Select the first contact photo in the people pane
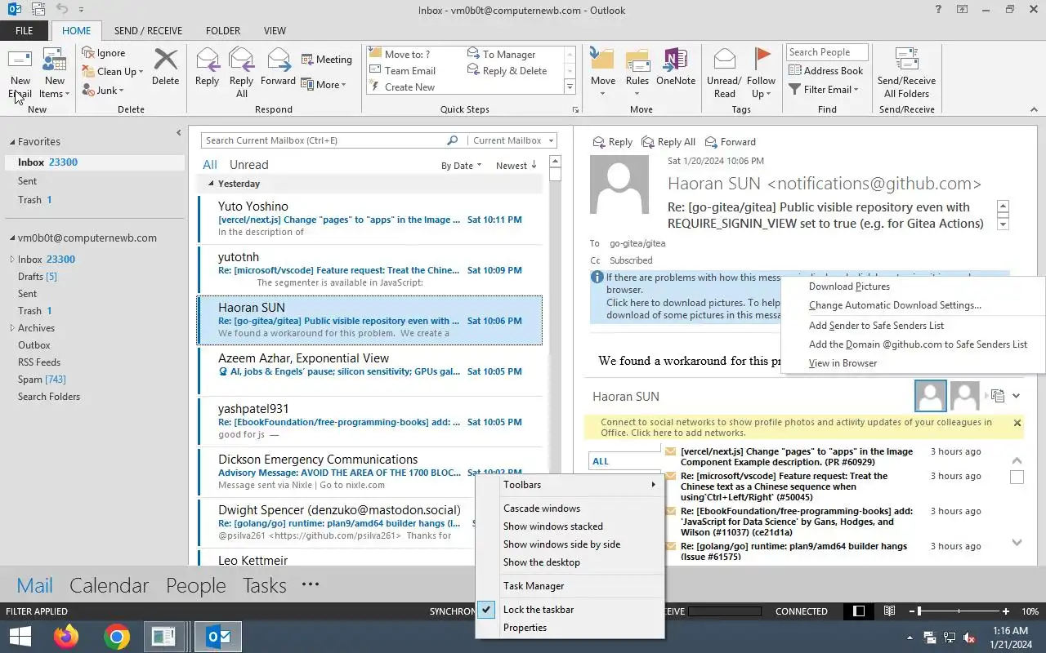 click(x=930, y=396)
